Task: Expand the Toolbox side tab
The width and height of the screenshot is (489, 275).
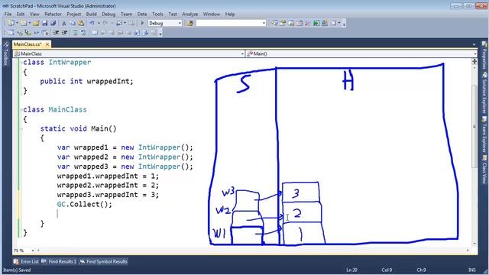Action: pos(5,54)
